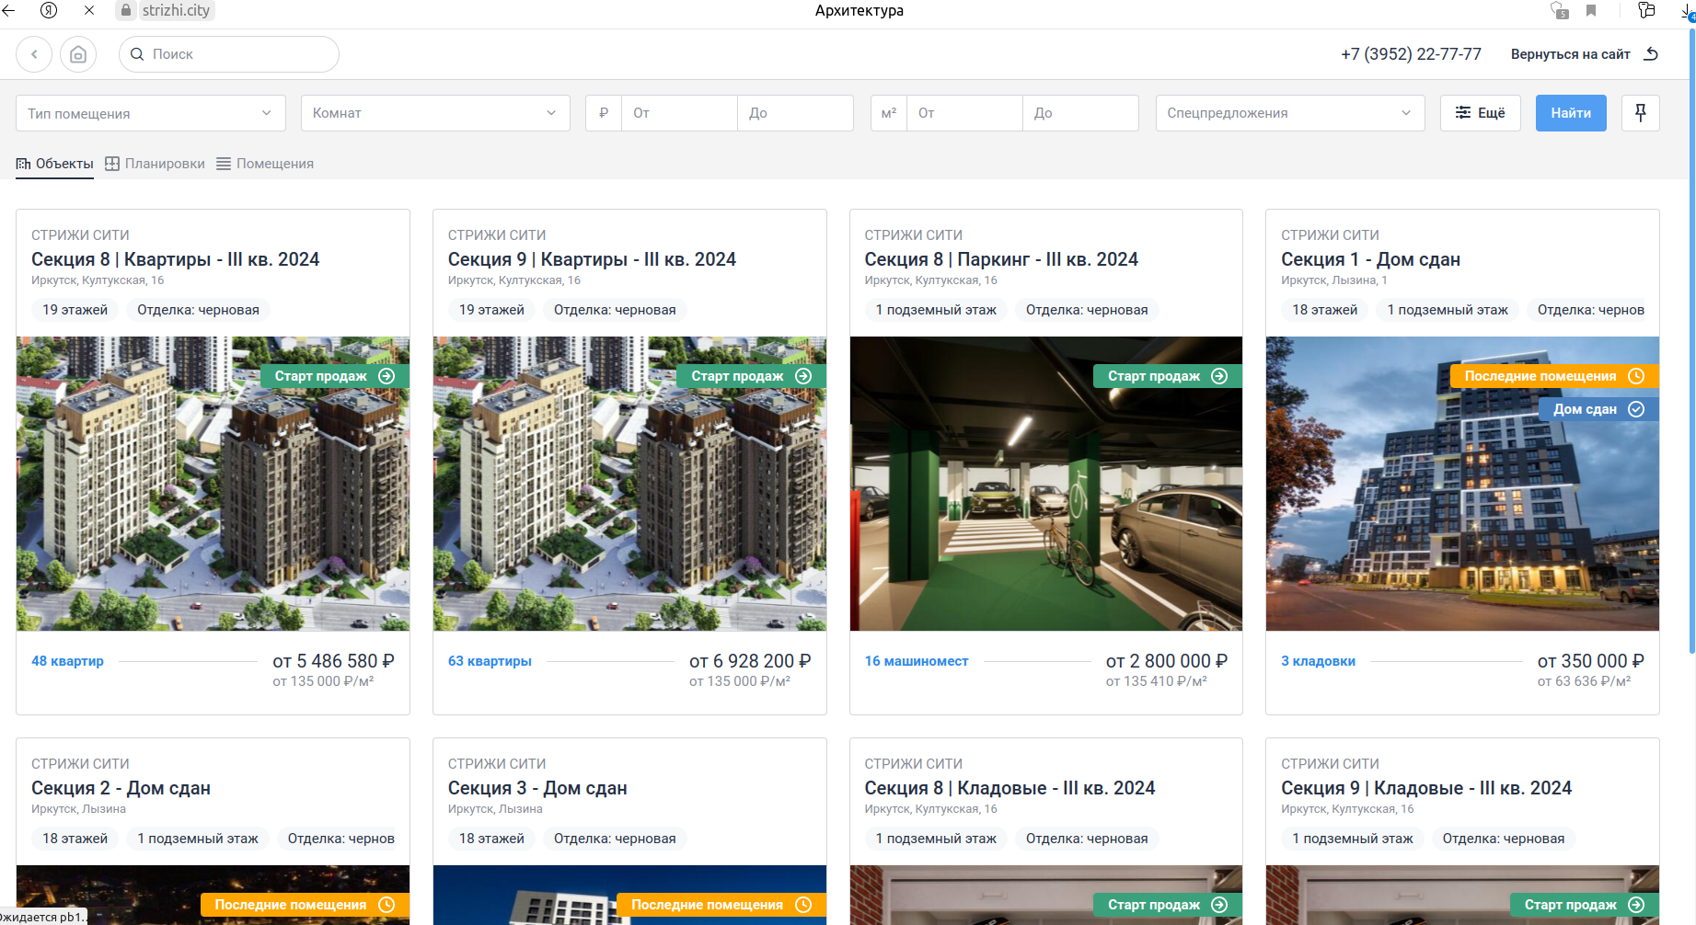Click the title Секция 1 - Дом сдан

pyautogui.click(x=1370, y=259)
